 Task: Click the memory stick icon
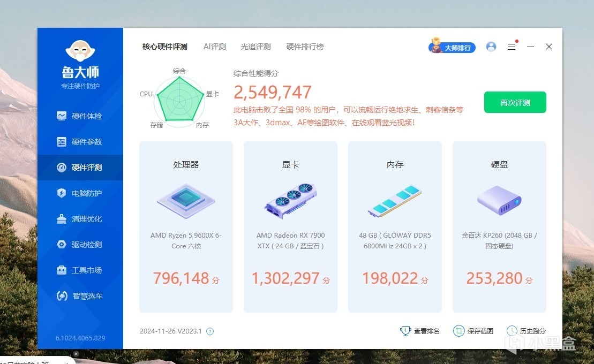pos(395,201)
